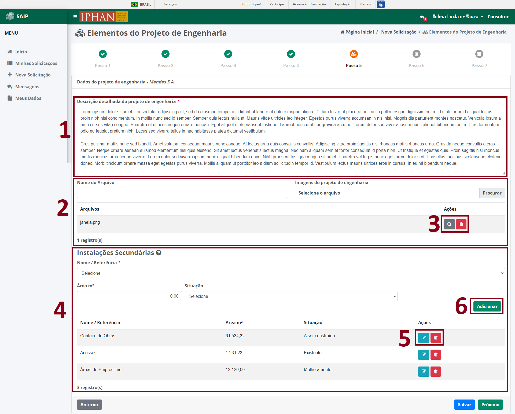Image resolution: width=515 pixels, height=414 pixels.
Task: Click the Passo 6 step icon
Action: coord(417,54)
